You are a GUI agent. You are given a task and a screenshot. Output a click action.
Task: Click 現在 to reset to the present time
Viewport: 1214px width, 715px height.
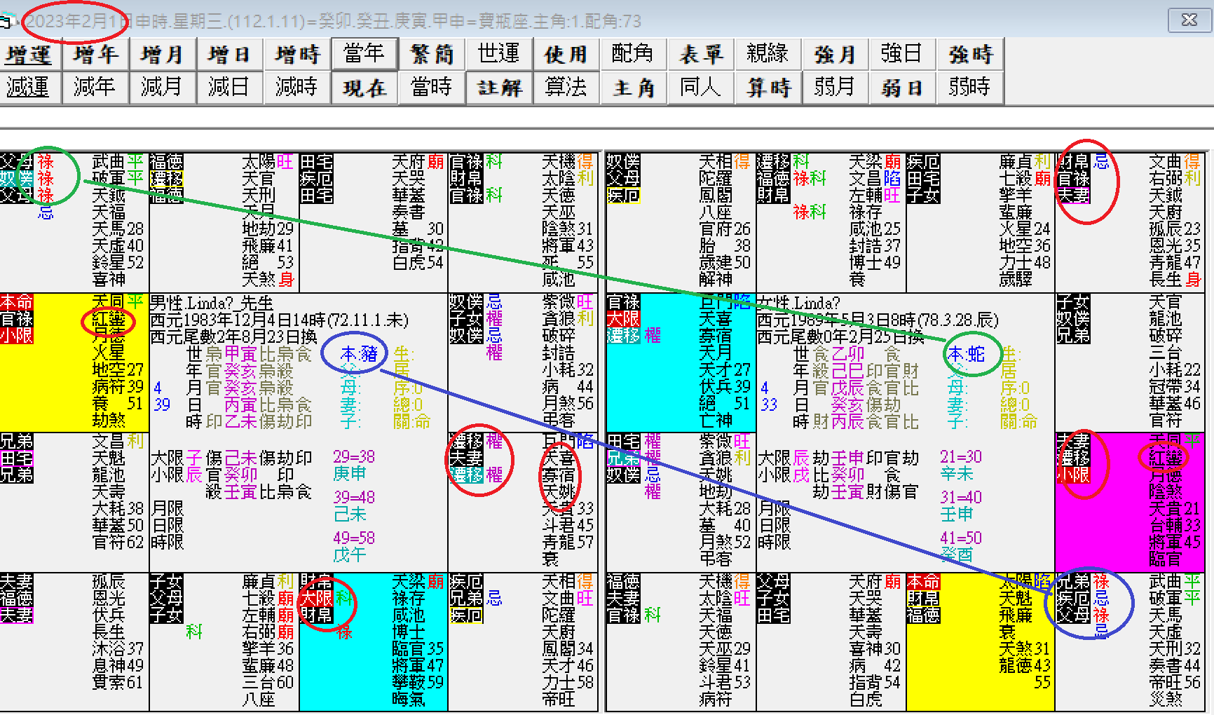click(364, 88)
